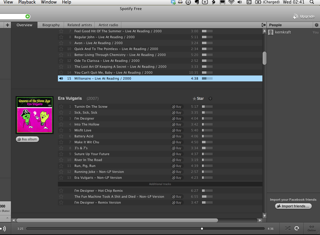Click the Upgrade button
This screenshot has width=320, height=235.
point(304,17)
